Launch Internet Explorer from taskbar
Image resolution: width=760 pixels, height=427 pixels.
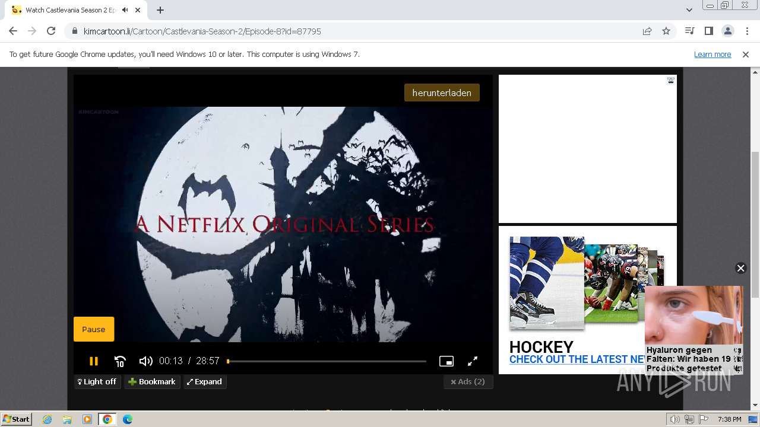pyautogui.click(x=47, y=419)
